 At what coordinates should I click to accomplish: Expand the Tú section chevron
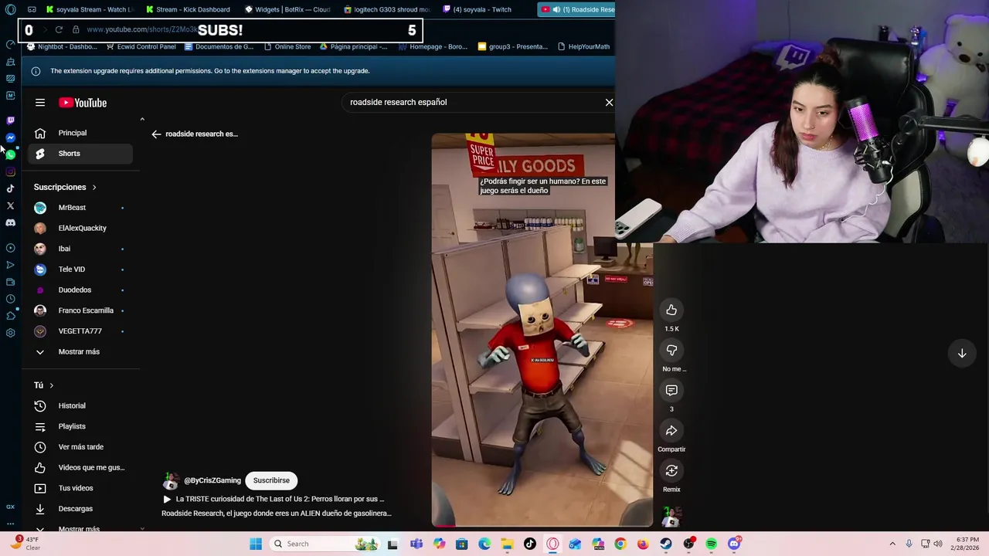[x=52, y=385]
